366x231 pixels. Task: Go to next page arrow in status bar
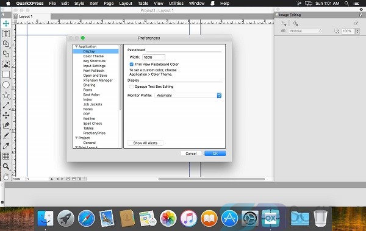coord(62,179)
